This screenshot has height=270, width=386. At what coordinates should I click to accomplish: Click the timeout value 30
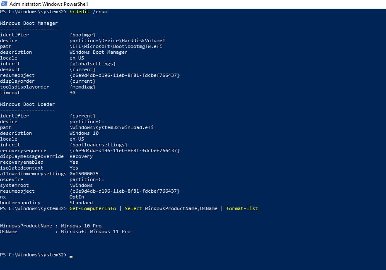[72, 93]
